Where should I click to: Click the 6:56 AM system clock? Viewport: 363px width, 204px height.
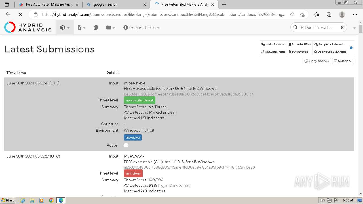pos(349,200)
